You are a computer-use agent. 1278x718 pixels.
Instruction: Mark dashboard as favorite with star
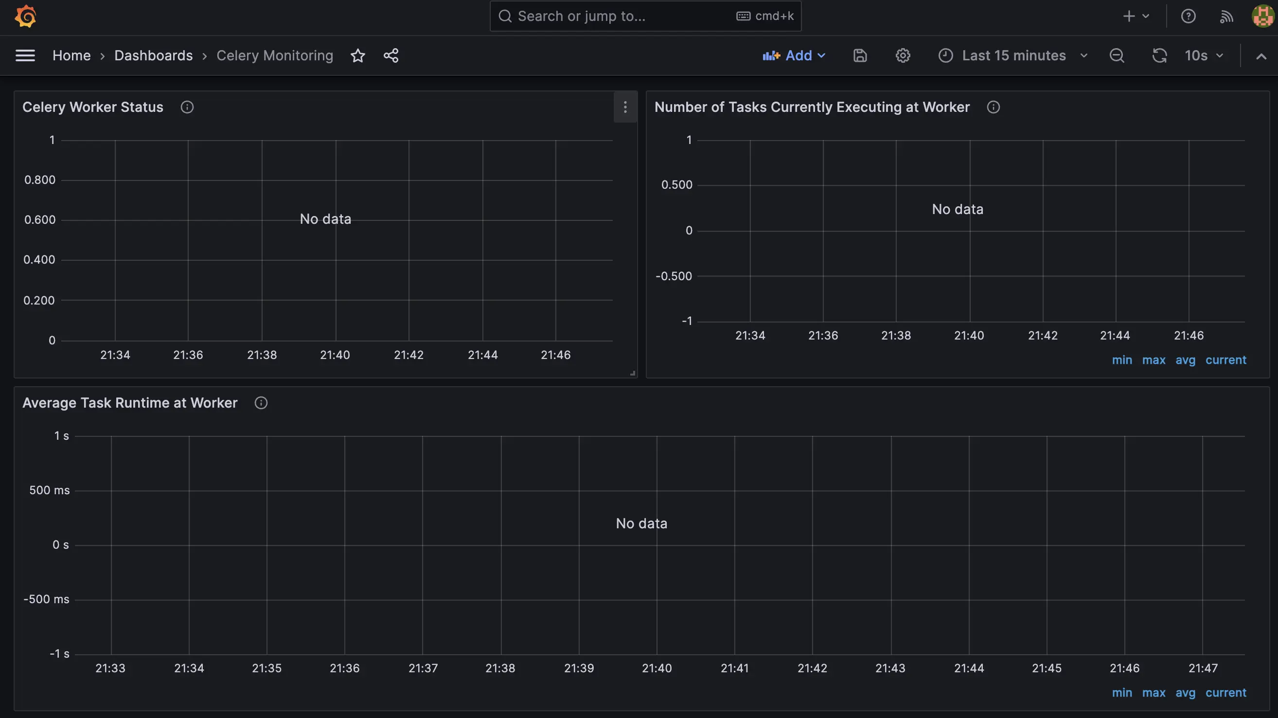(x=358, y=55)
